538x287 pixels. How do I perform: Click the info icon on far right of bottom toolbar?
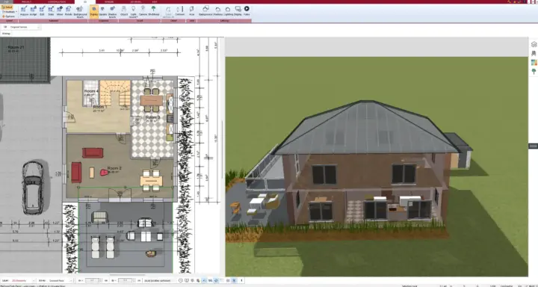coord(241,281)
